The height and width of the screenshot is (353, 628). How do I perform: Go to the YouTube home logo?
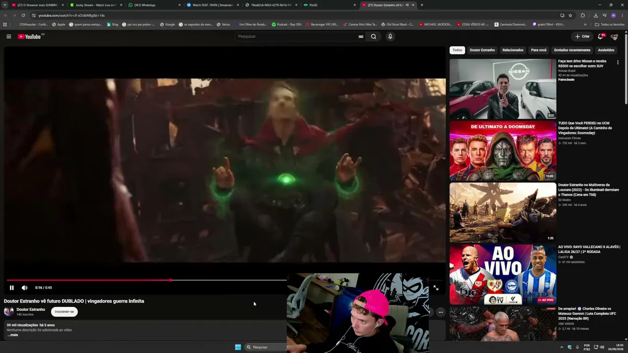[x=29, y=36]
